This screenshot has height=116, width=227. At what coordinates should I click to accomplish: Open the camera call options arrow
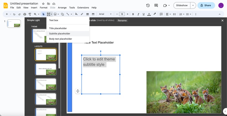pos(169,5)
